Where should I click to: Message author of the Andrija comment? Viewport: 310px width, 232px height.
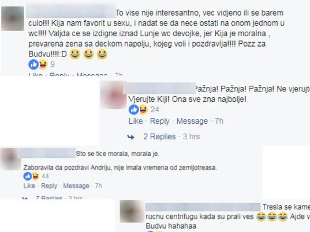(76, 186)
